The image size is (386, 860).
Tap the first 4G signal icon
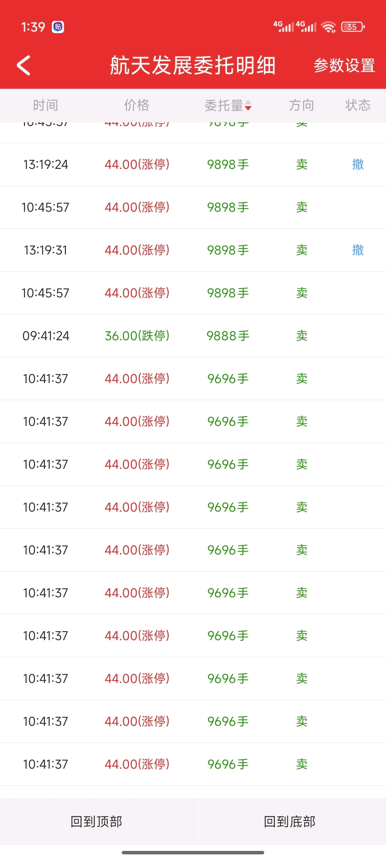pyautogui.click(x=283, y=27)
